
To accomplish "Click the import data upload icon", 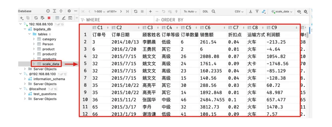I will [257, 11].
